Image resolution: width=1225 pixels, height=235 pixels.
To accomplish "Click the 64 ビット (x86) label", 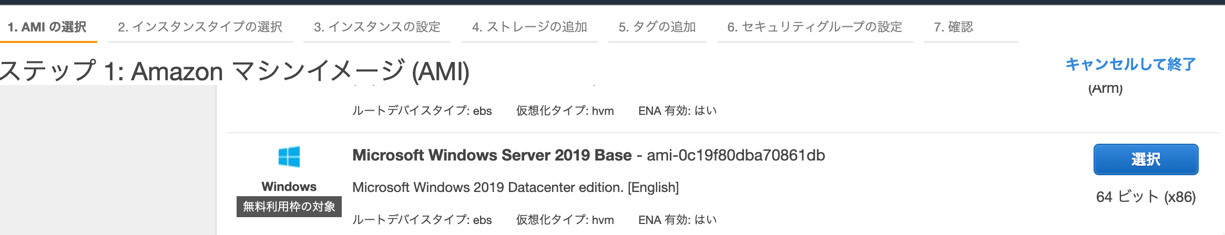I will coord(1146,197).
